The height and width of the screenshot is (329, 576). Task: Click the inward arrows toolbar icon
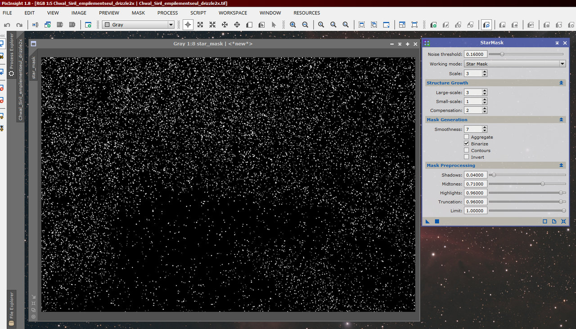(212, 25)
